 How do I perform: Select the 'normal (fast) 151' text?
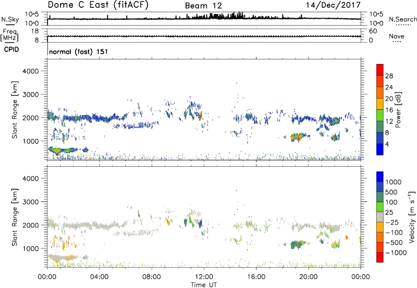coord(79,51)
